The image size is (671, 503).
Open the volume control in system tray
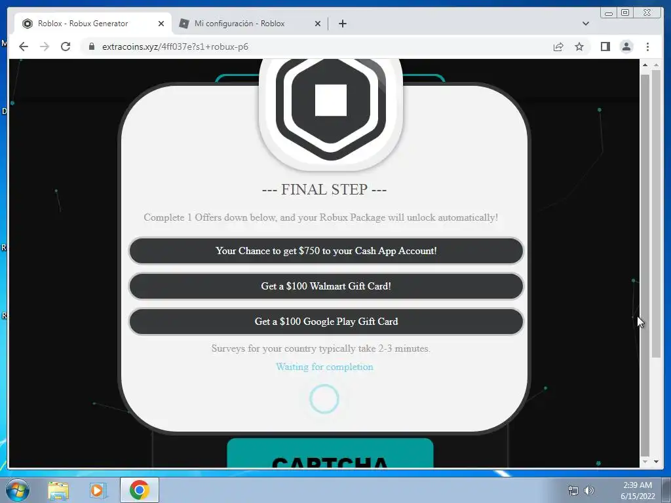coord(589,490)
